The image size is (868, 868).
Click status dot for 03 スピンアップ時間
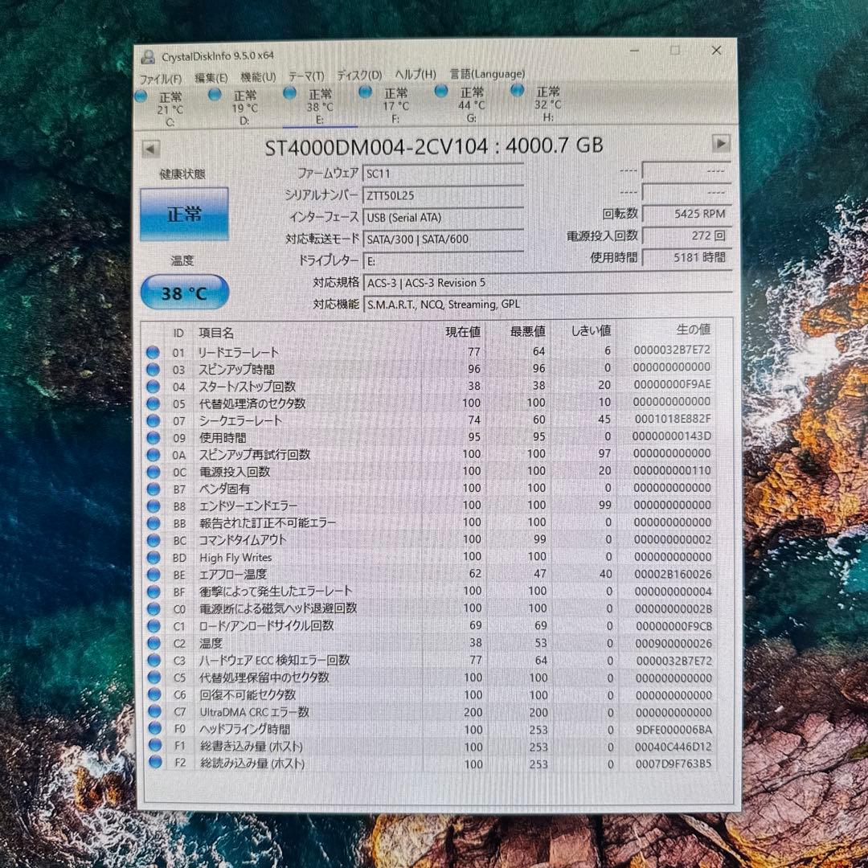[x=154, y=370]
